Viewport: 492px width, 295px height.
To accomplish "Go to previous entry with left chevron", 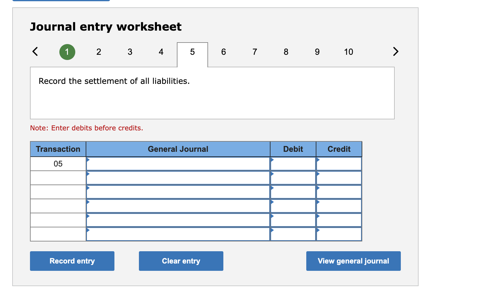I will coord(35,51).
